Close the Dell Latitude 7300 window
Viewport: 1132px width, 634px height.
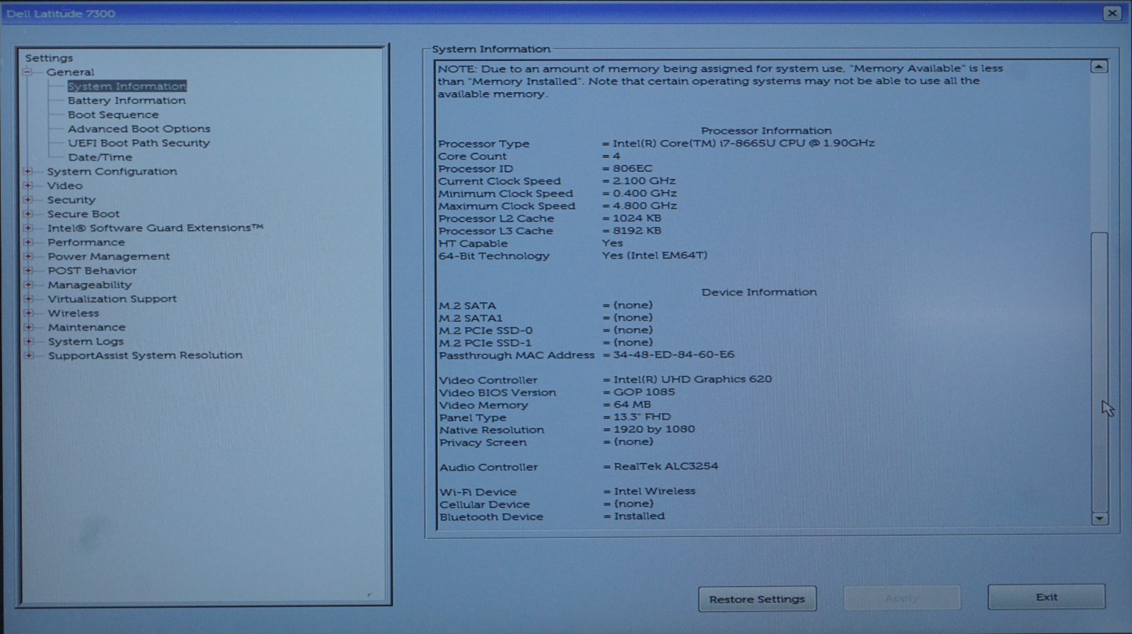pyautogui.click(x=1112, y=13)
